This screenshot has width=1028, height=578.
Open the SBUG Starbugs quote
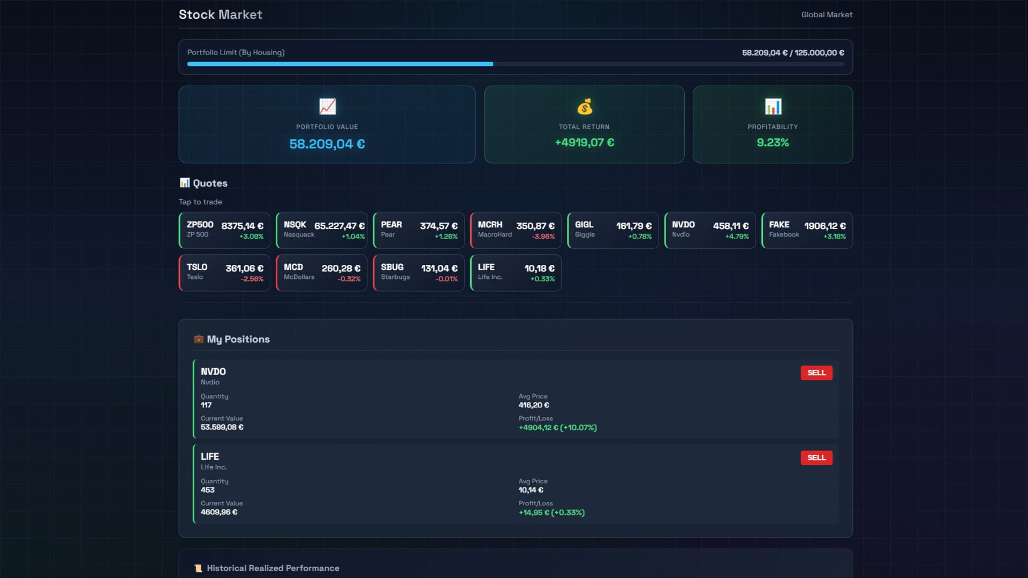418,272
